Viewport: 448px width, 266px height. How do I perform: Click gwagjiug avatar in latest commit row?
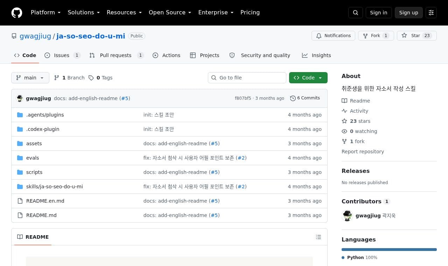pyautogui.click(x=20, y=98)
